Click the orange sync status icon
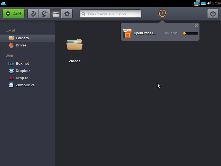The image size is (221, 166). (162, 13)
